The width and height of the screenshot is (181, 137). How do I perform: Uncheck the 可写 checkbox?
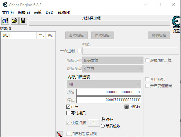(x=68, y=106)
